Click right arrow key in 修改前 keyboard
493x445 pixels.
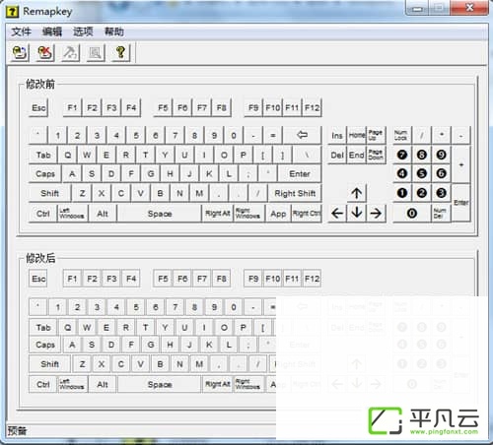(376, 214)
